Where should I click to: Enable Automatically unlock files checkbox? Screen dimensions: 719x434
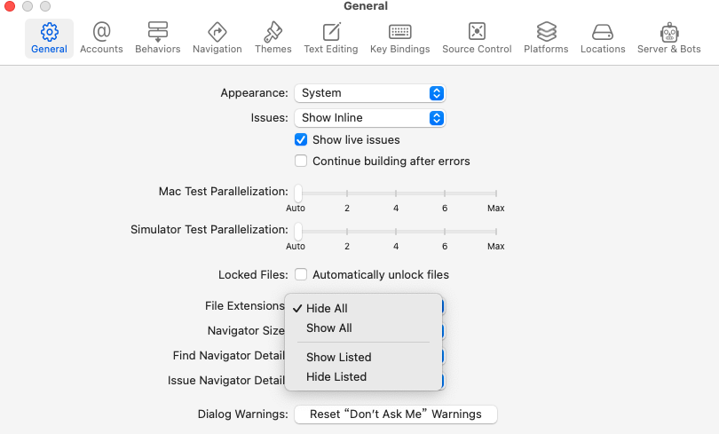pyautogui.click(x=301, y=275)
